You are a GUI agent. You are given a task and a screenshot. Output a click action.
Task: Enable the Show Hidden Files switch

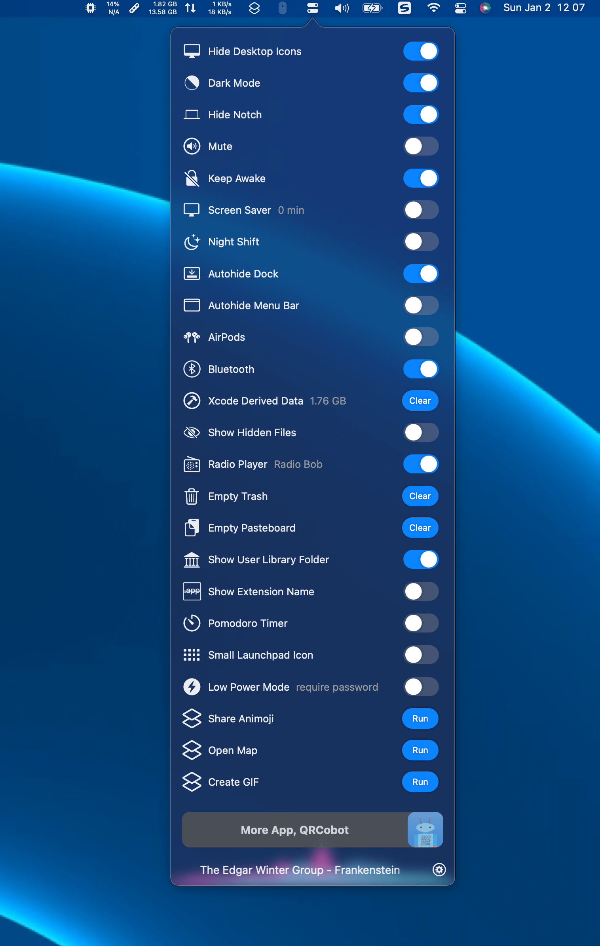click(x=421, y=433)
